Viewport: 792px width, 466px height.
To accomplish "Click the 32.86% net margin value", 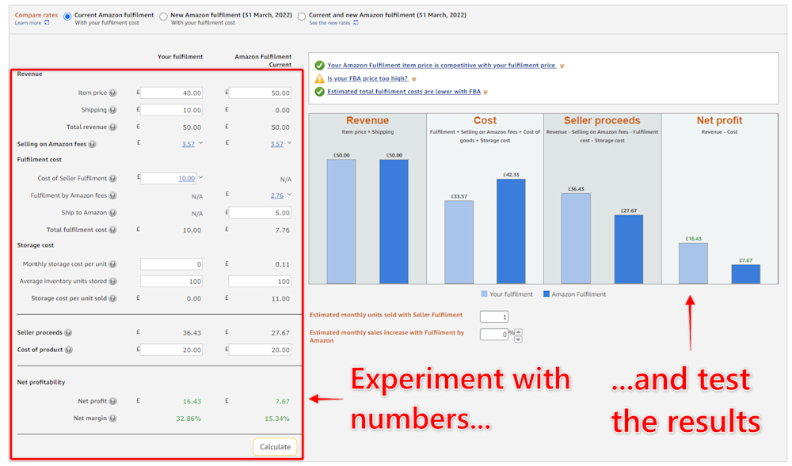I will [x=188, y=419].
